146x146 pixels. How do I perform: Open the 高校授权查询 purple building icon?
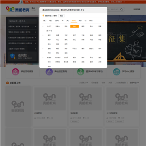49,72
